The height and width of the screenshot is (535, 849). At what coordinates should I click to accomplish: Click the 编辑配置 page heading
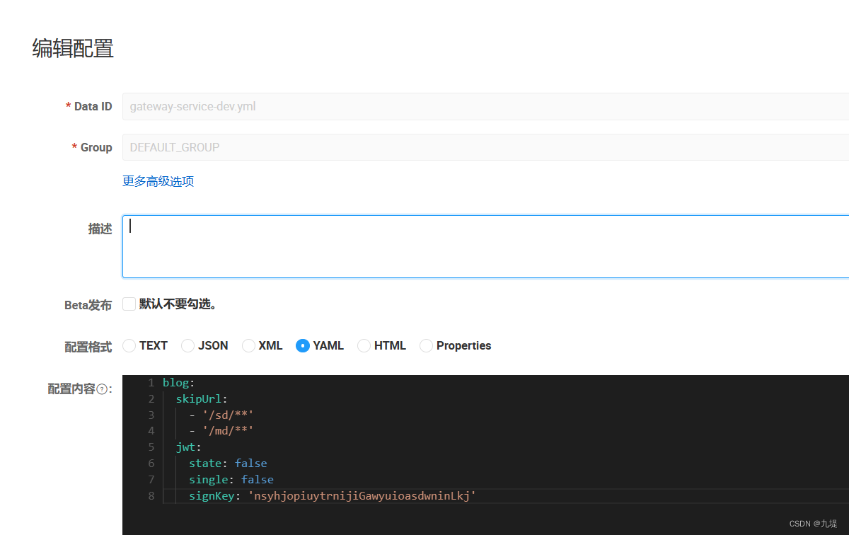click(x=73, y=48)
